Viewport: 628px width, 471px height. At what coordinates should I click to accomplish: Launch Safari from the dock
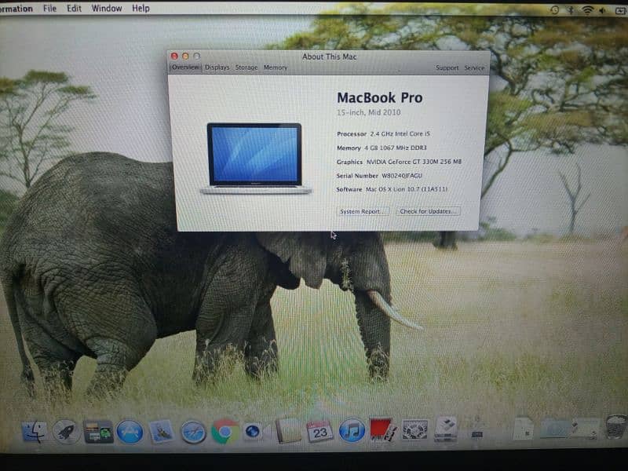pyautogui.click(x=193, y=431)
